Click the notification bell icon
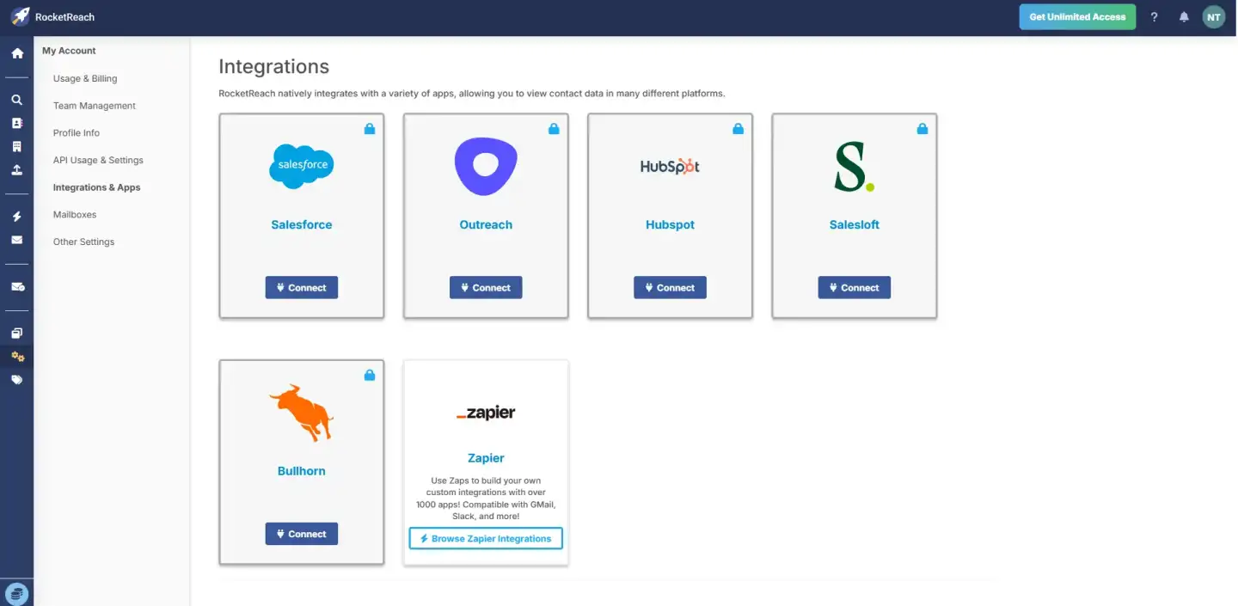This screenshot has height=606, width=1238. 1184,17
